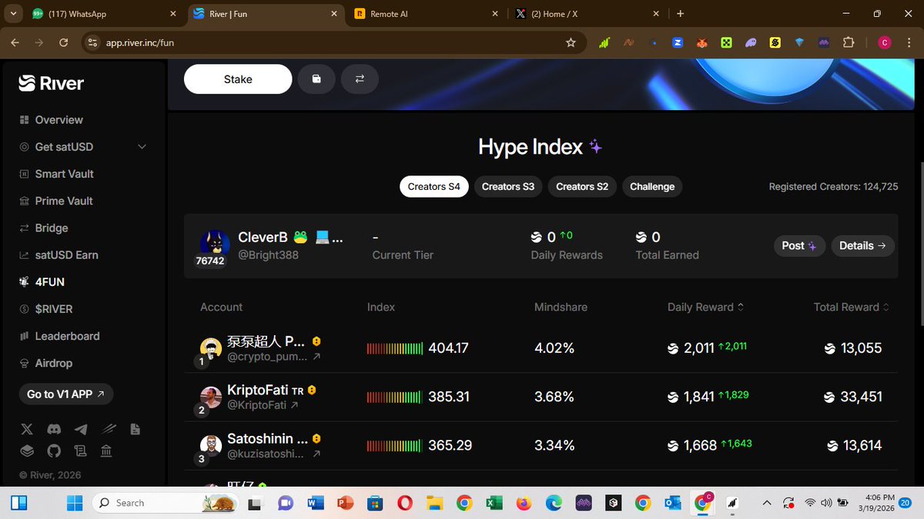Bookmark this page with the star icon
The width and height of the screenshot is (924, 519).
(571, 43)
